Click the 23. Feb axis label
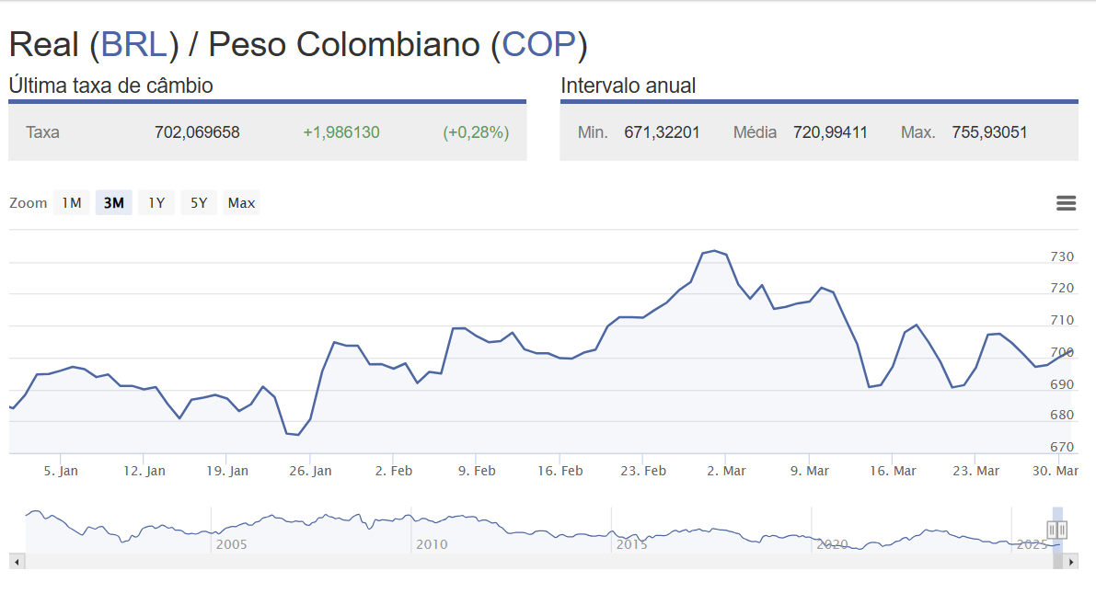Image resolution: width=1096 pixels, height=616 pixels. 642,470
